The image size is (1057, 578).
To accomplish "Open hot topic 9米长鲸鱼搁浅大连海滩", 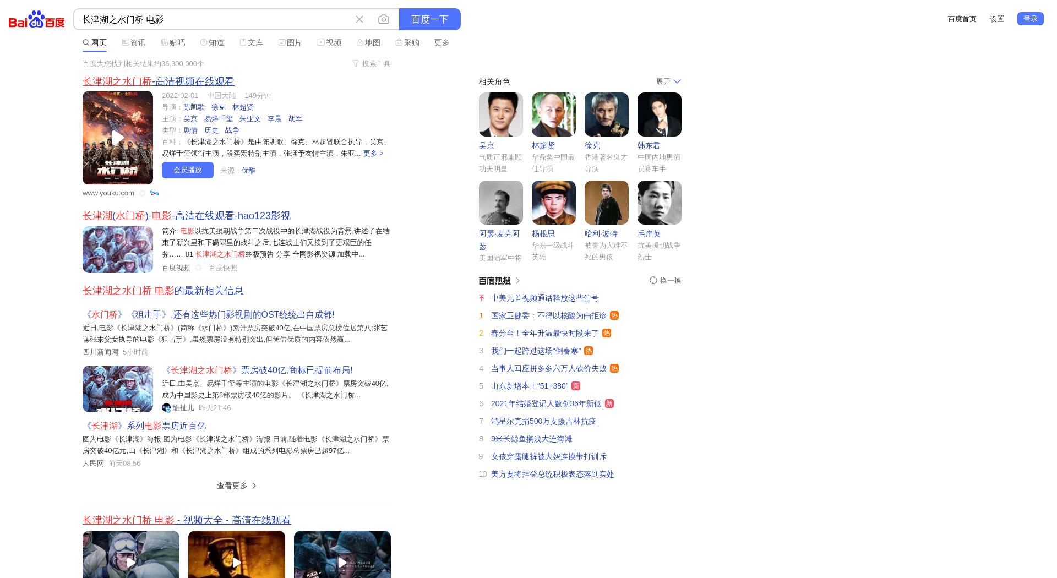I will tap(532, 439).
